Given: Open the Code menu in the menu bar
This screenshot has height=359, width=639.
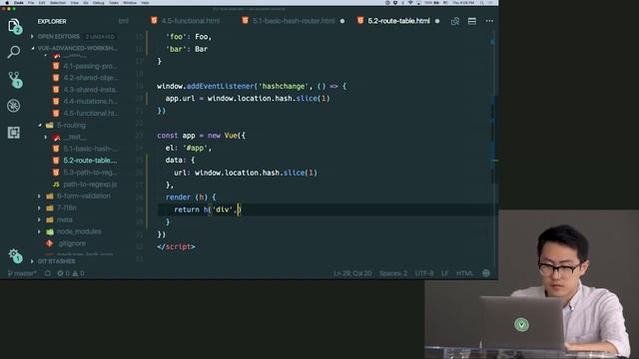Looking at the screenshot, I should pos(19,2).
